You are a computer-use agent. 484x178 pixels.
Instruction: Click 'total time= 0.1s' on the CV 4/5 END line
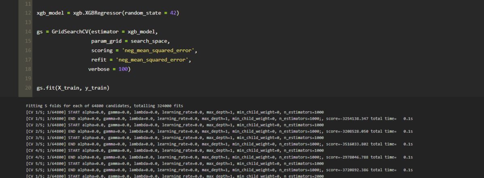(x=392, y=157)
